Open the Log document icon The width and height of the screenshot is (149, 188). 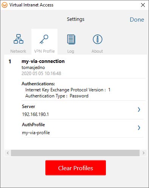71,39
